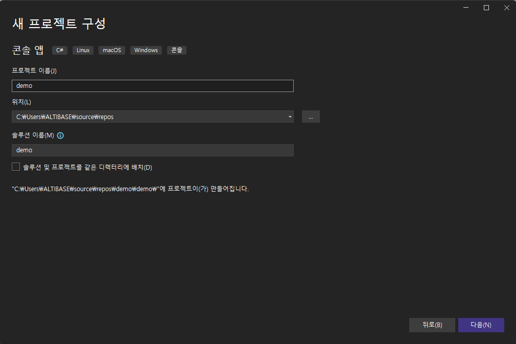Open the location path dropdown arrow
The width and height of the screenshot is (516, 344).
click(x=290, y=117)
